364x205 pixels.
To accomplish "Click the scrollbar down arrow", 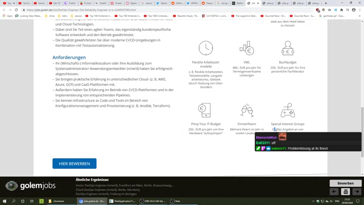I will point(362,174).
